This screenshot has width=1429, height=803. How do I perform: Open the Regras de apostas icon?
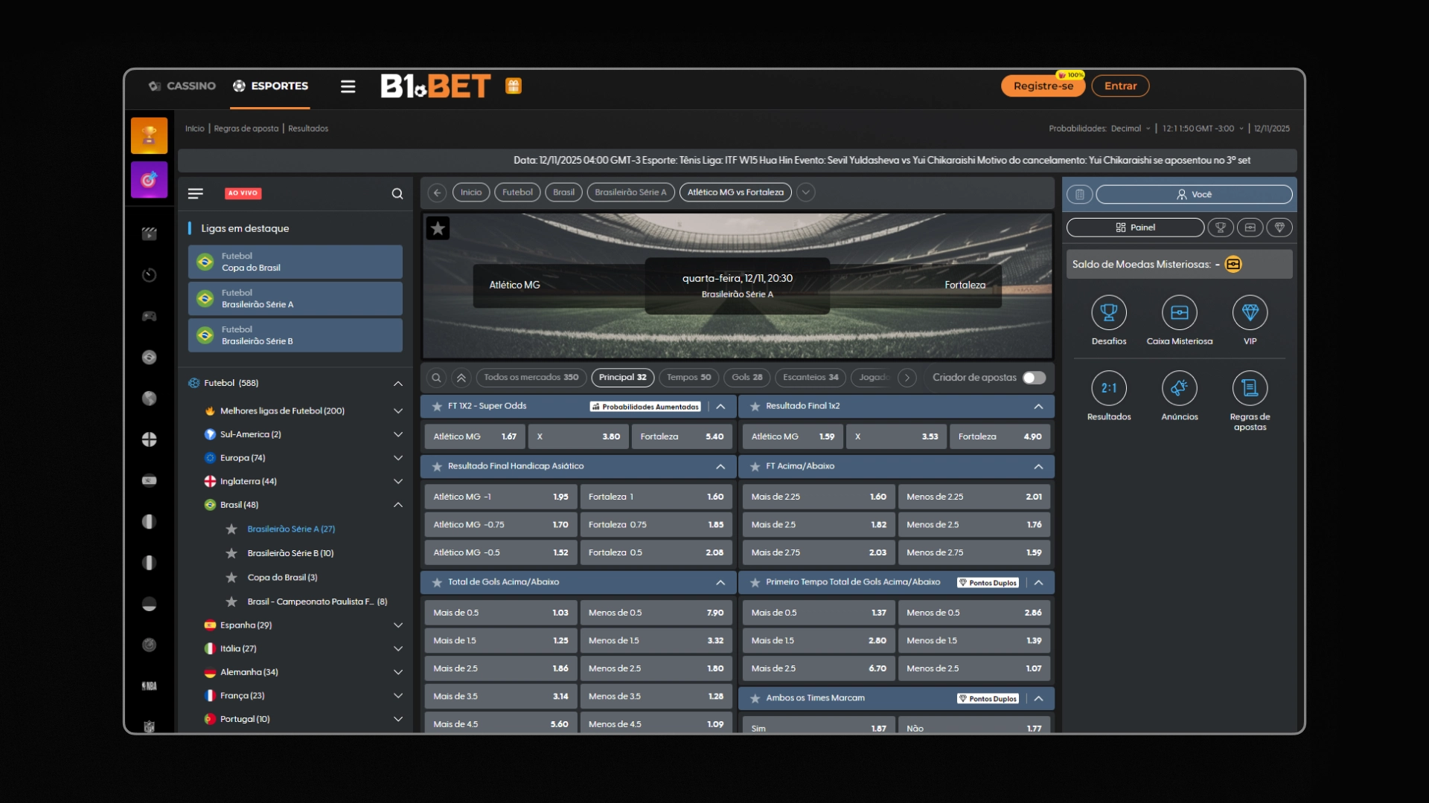[1250, 387]
